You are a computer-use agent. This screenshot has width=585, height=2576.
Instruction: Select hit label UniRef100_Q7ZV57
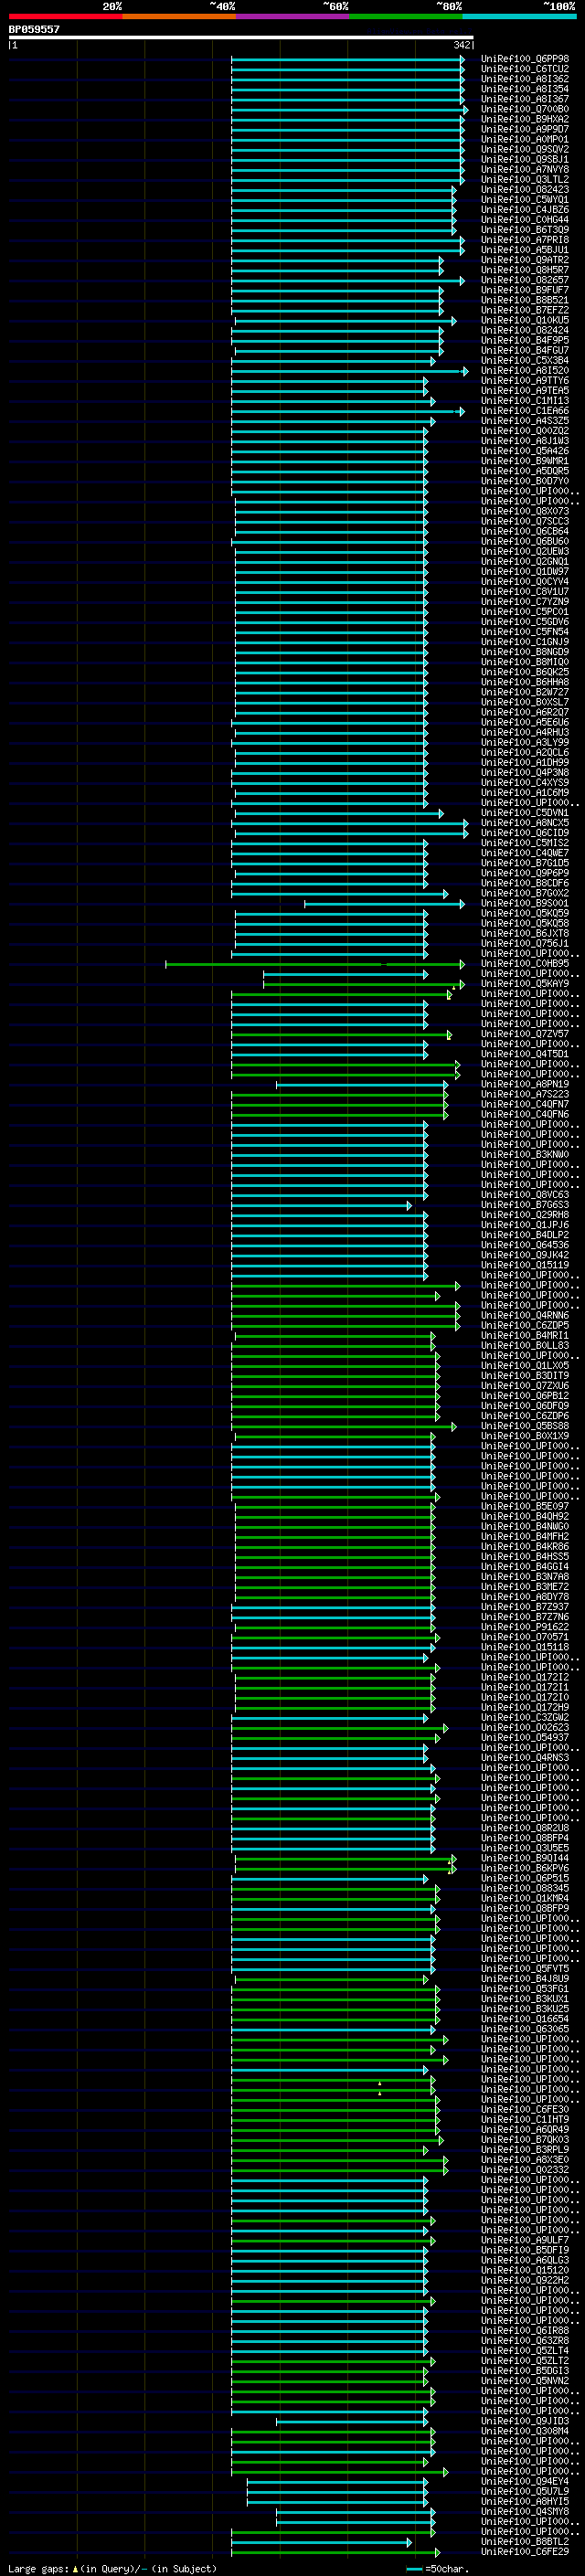click(x=524, y=1033)
